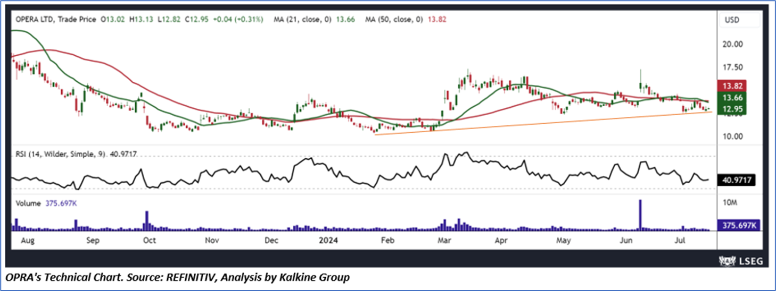Click the Jul label on time axis
This screenshot has height=291, width=776.
pyautogui.click(x=679, y=241)
